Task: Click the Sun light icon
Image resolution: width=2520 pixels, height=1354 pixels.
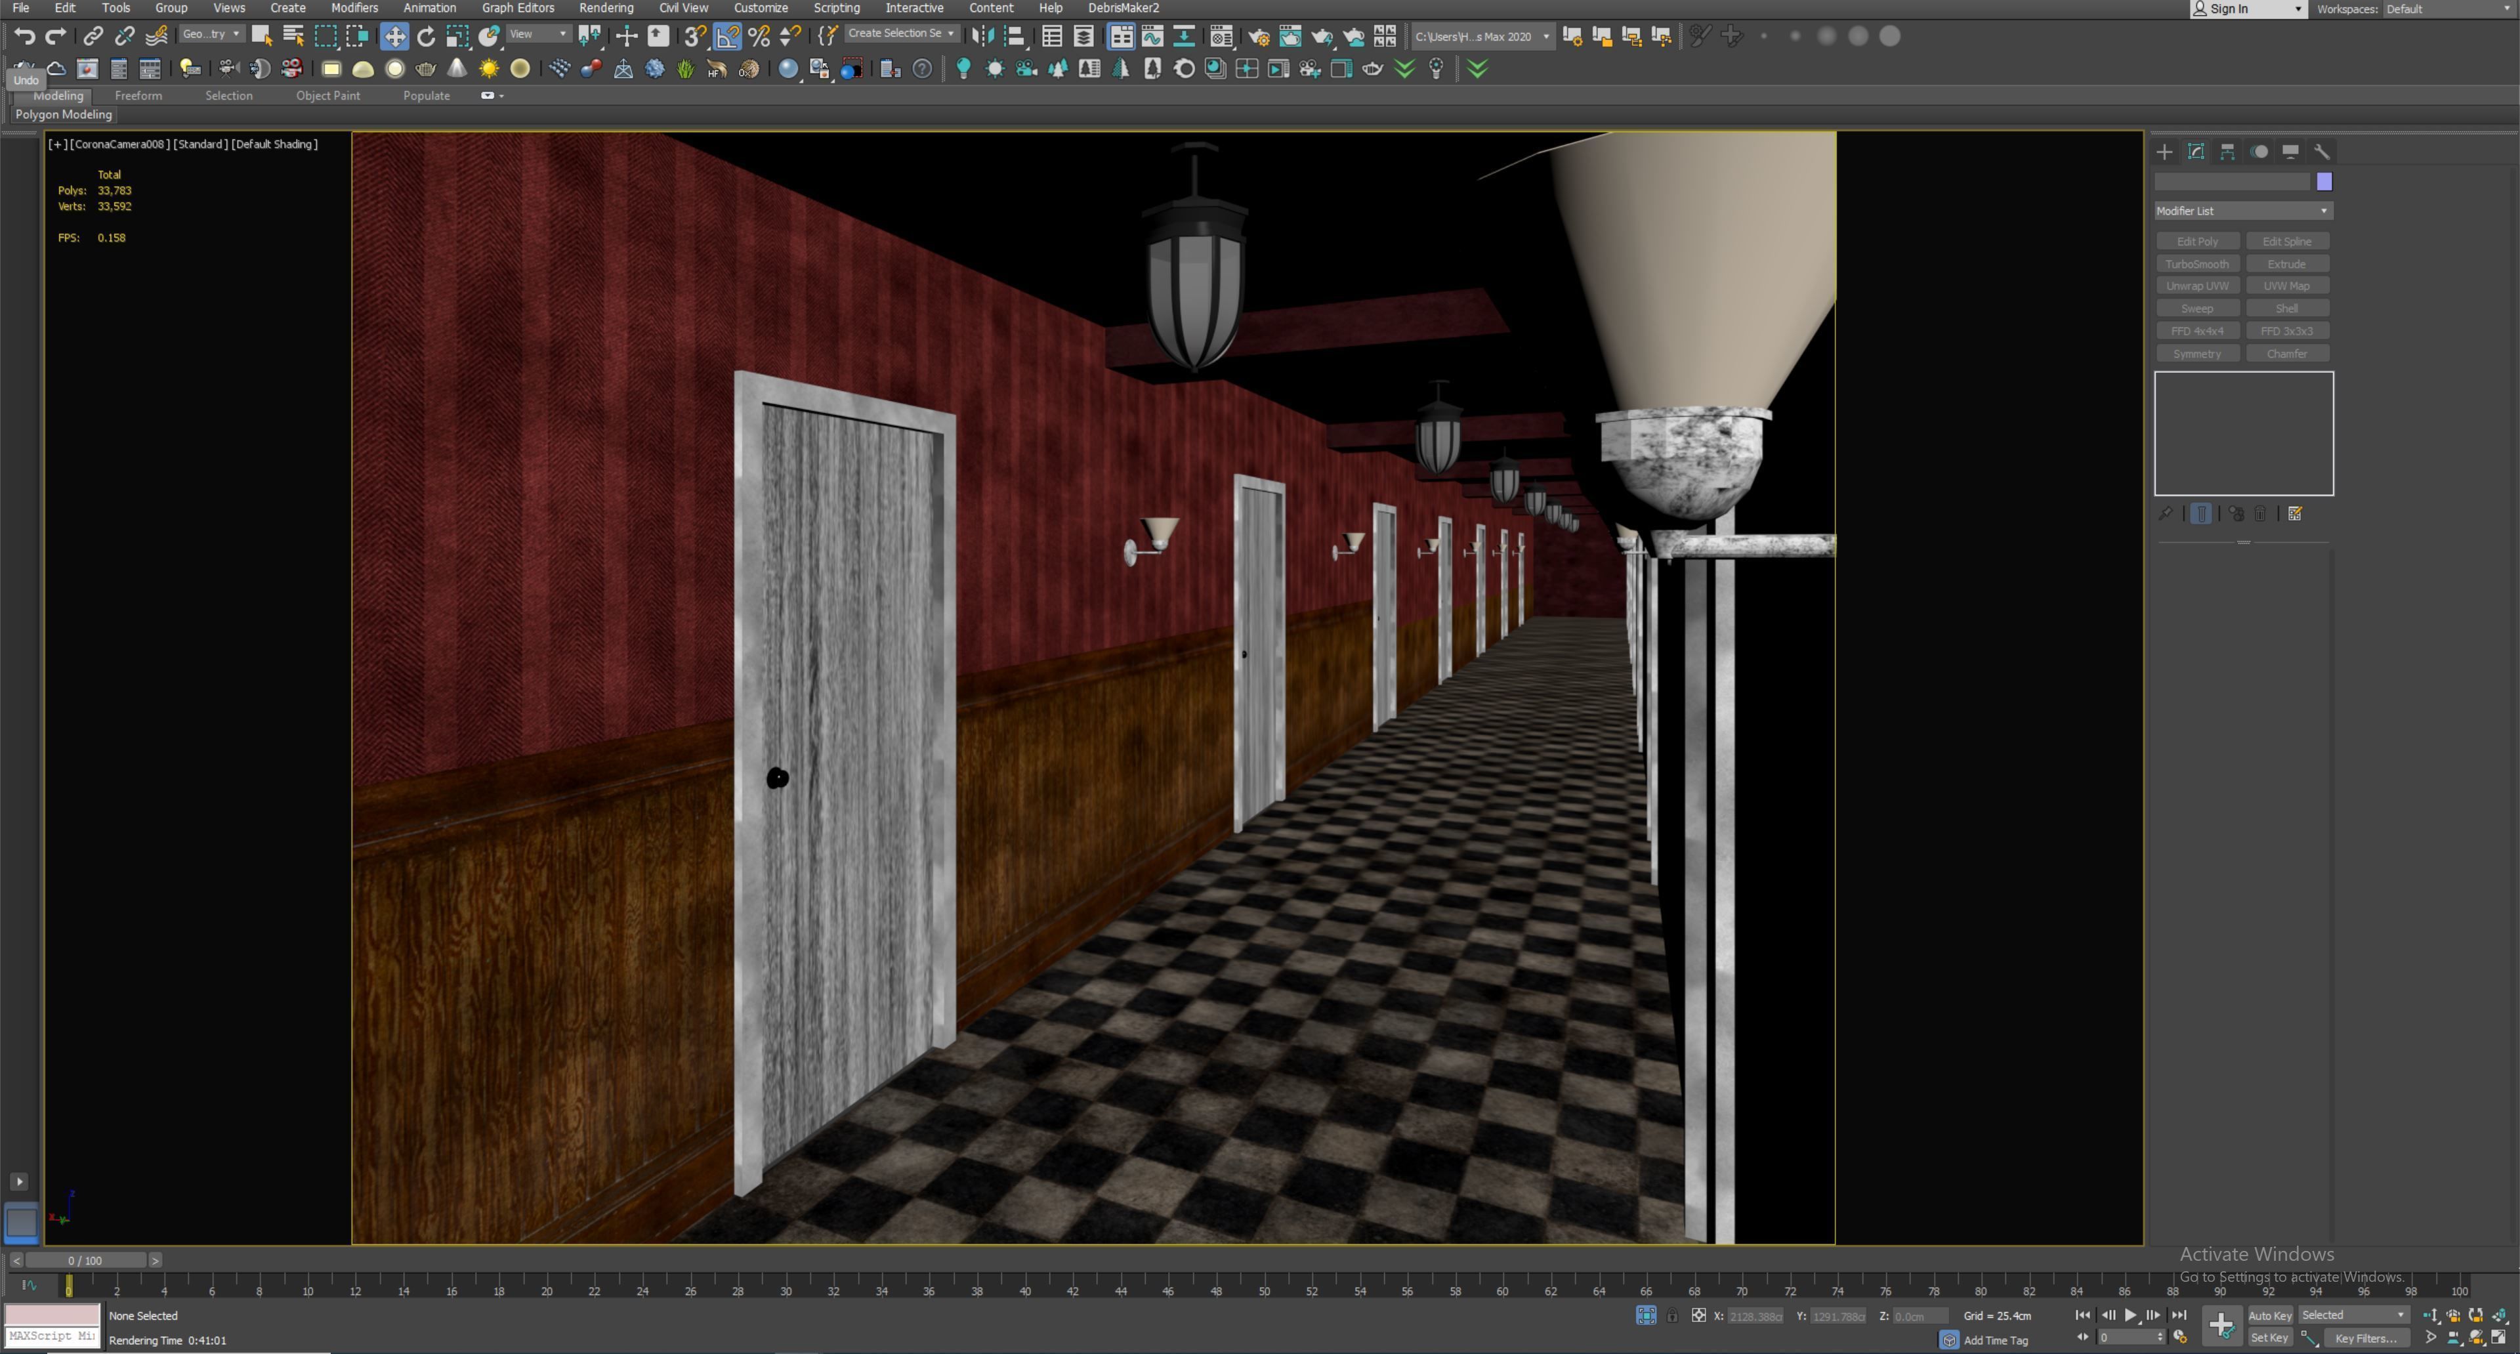Action: pyautogui.click(x=489, y=68)
